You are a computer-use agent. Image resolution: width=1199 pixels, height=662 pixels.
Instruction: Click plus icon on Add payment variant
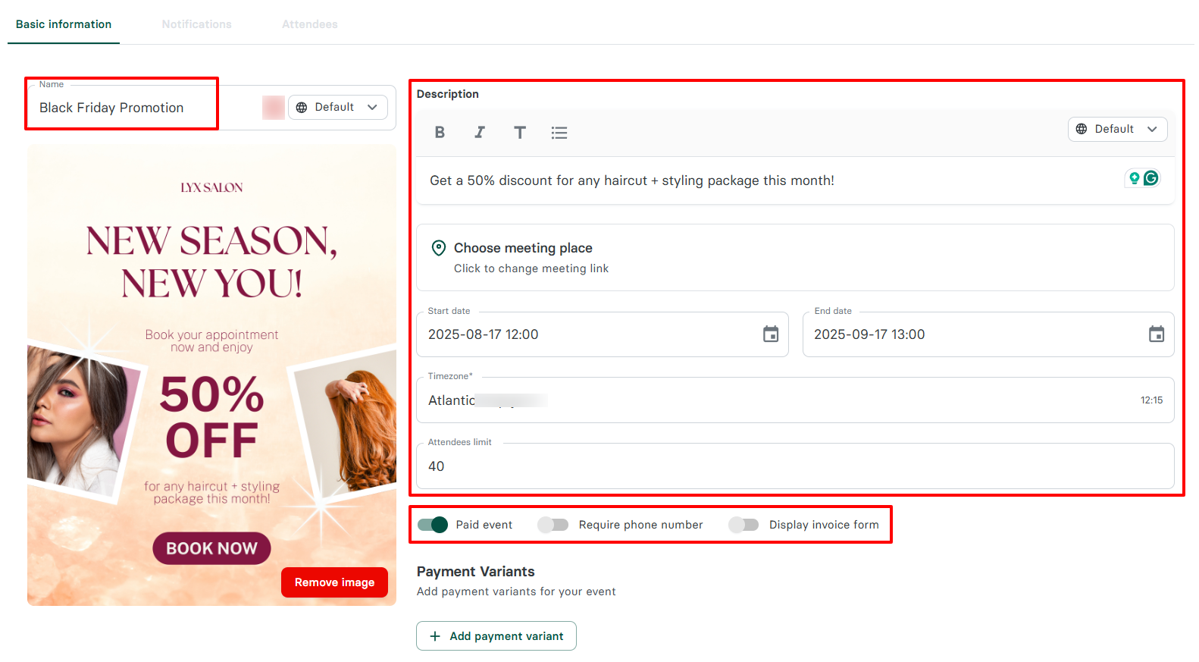(x=435, y=636)
